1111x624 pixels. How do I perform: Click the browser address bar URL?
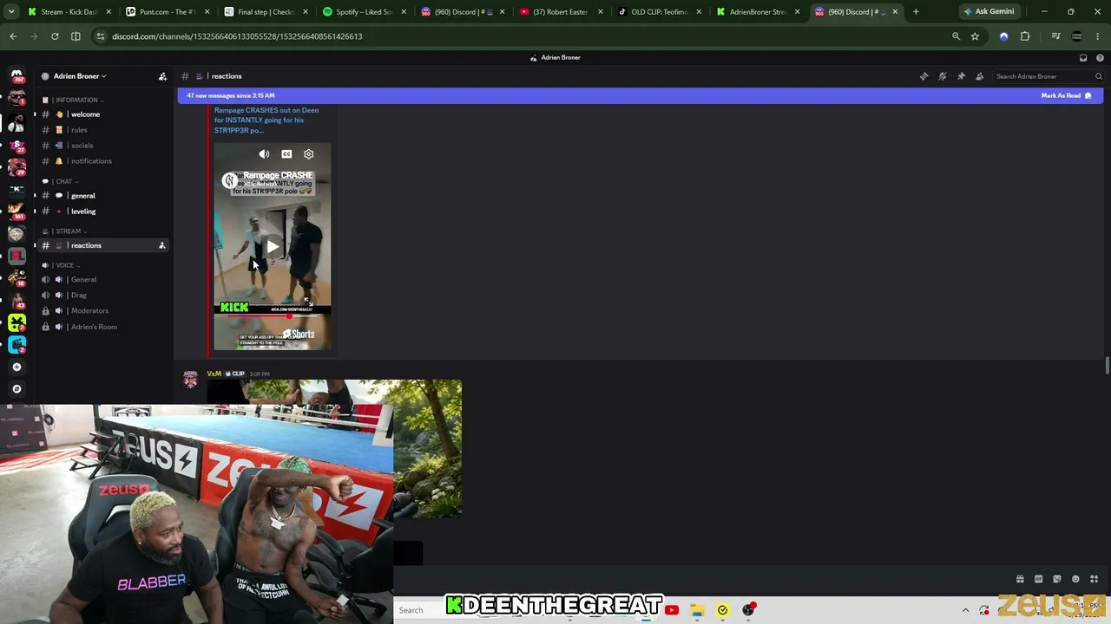pyautogui.click(x=237, y=36)
